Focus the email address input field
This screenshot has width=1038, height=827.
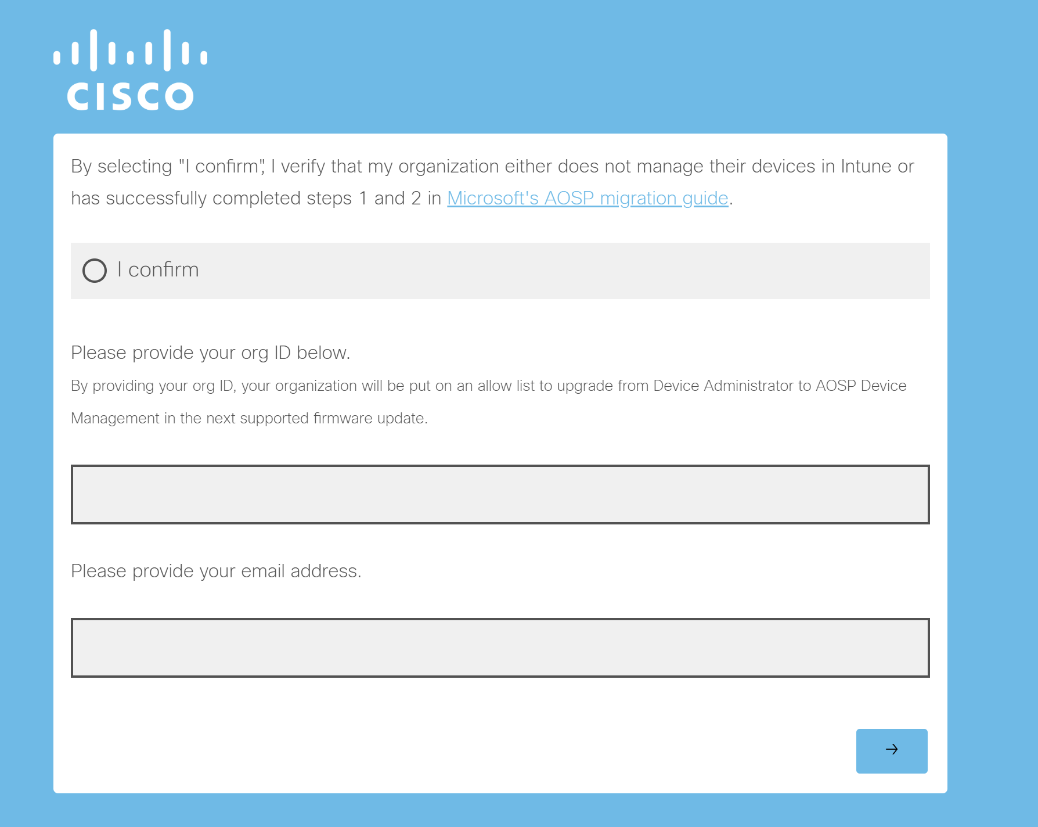pos(500,648)
